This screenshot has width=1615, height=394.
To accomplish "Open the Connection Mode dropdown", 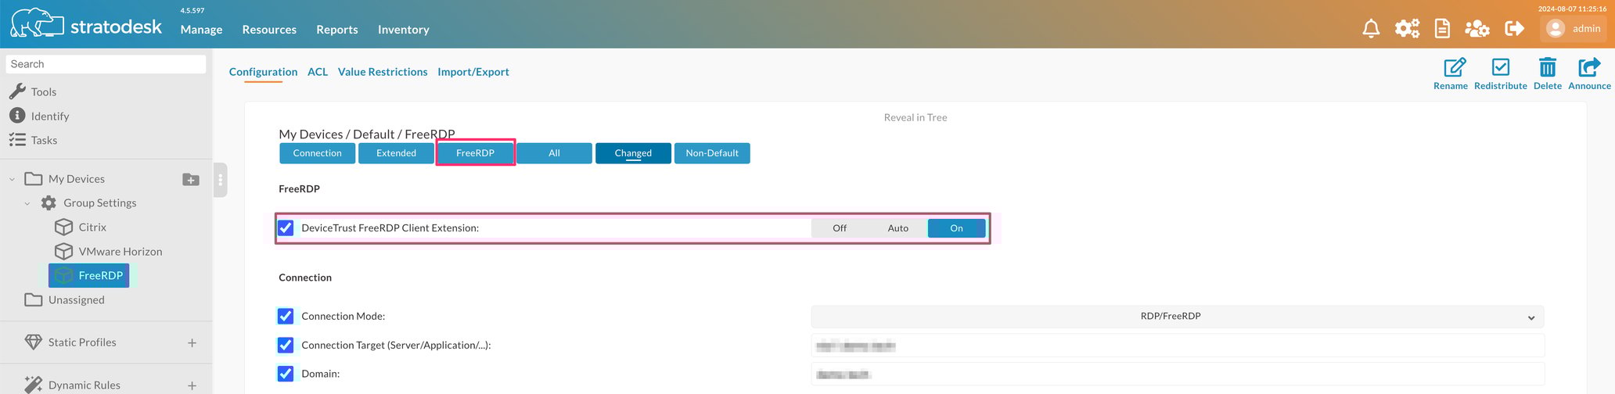I will [x=1177, y=317].
